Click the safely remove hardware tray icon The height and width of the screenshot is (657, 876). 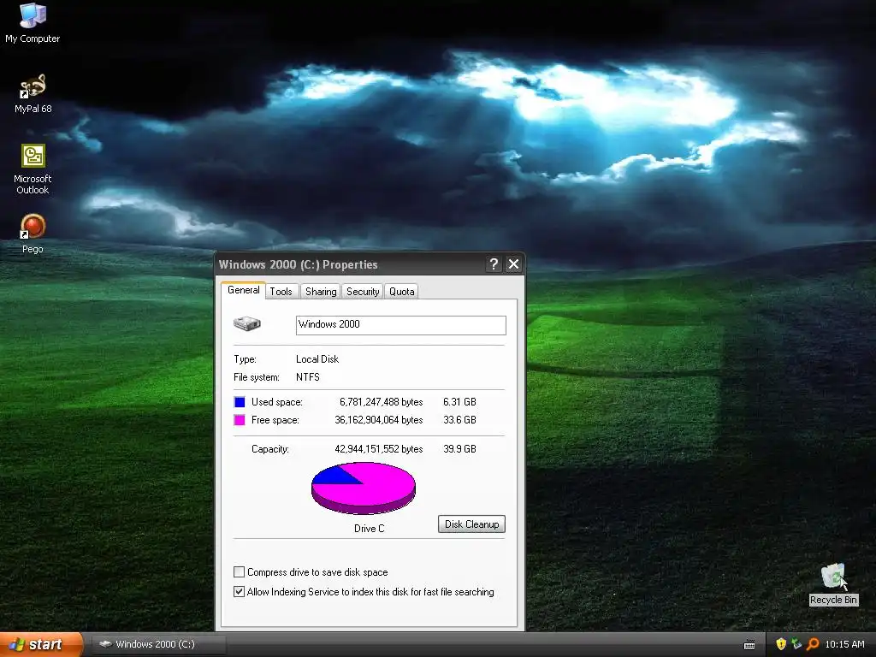click(x=796, y=644)
